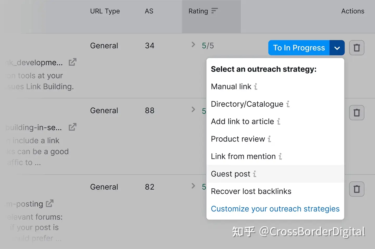Open external link beside building-in-se... URL
The image size is (375, 249).
point(72,127)
